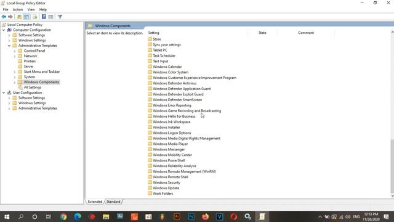Toggle Show/Hide Console Tree icon

click(26, 17)
